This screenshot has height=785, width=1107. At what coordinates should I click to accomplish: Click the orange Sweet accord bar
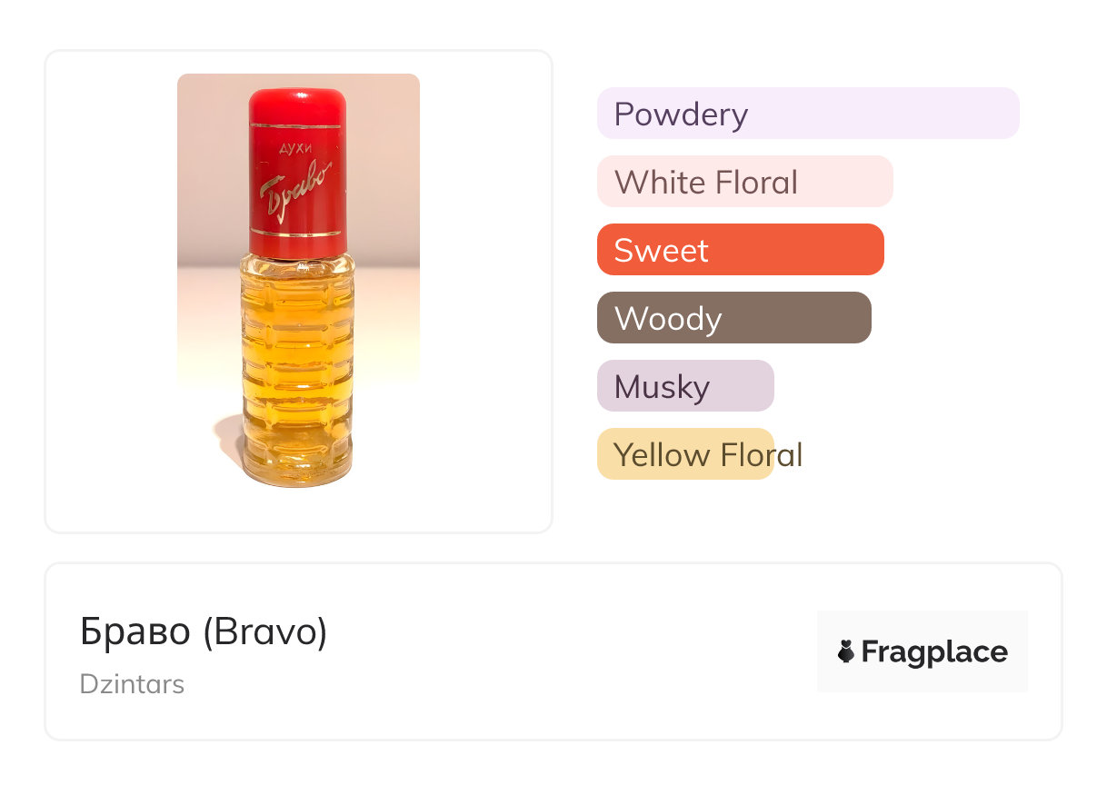coord(740,250)
